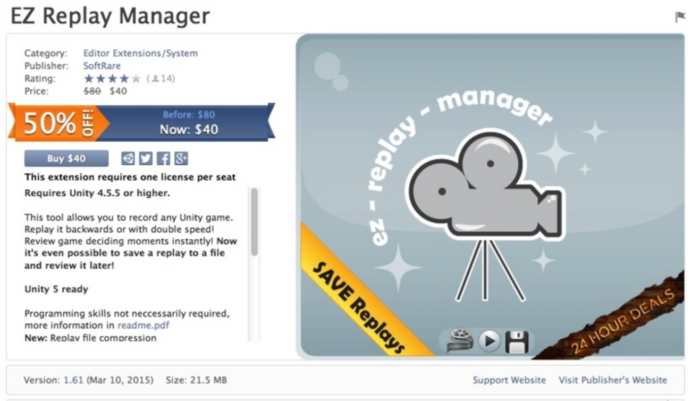Click the description scrollbar thumb
This screenshot has height=401, width=691.
coord(254,222)
